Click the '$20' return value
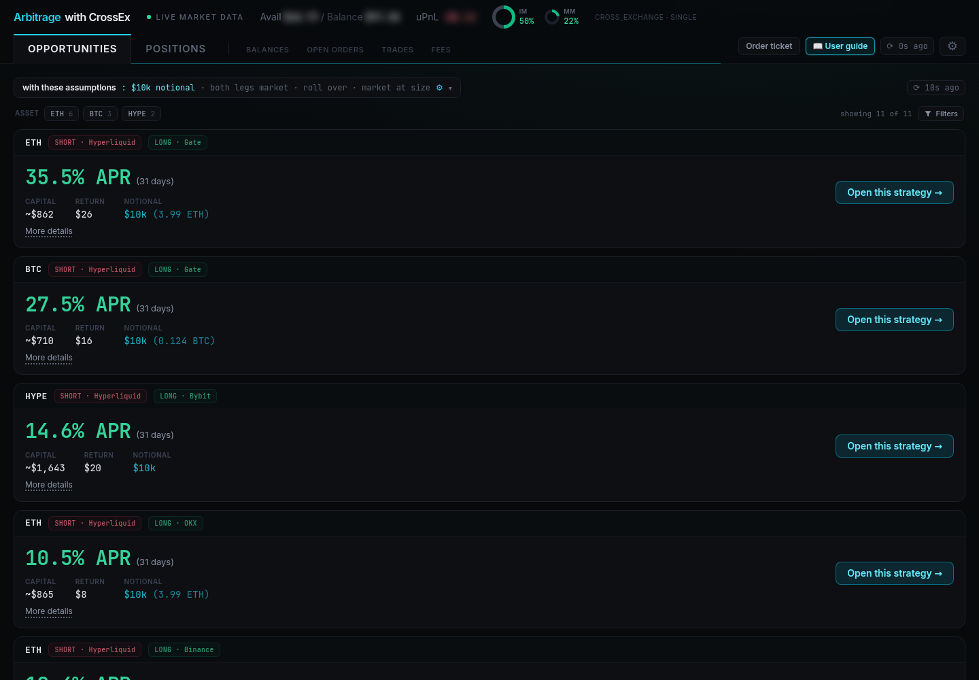979x680 pixels. [x=92, y=468]
